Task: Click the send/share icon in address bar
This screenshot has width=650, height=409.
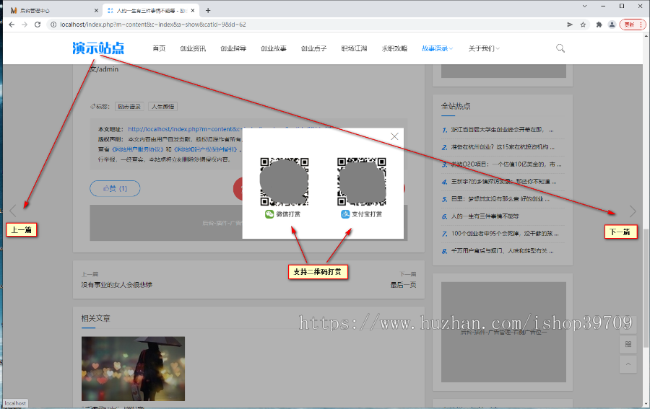Action: (x=570, y=25)
